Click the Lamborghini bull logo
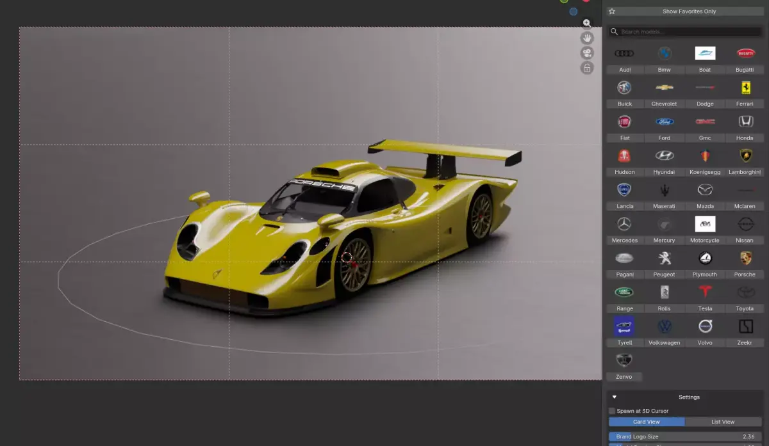 pyautogui.click(x=745, y=155)
